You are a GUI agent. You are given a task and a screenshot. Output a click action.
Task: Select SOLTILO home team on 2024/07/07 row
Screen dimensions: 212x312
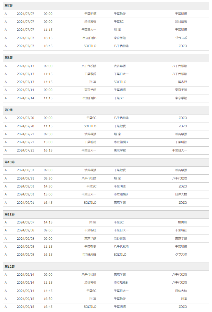coord(90,46)
